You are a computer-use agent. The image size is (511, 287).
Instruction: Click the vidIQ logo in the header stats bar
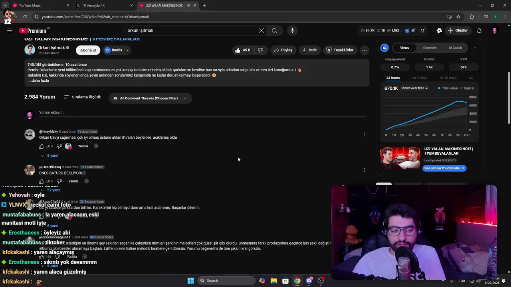pyautogui.click(x=407, y=30)
